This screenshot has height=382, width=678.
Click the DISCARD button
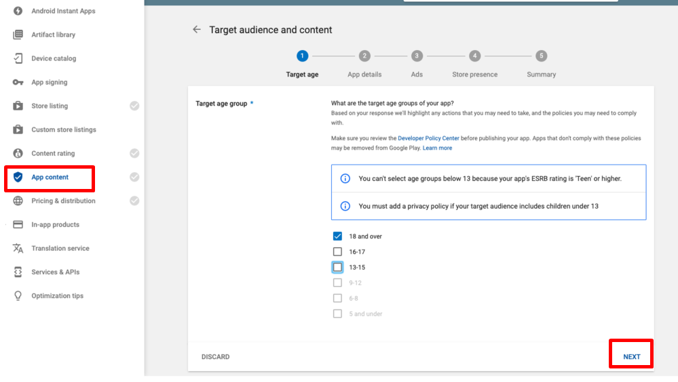[x=215, y=357]
